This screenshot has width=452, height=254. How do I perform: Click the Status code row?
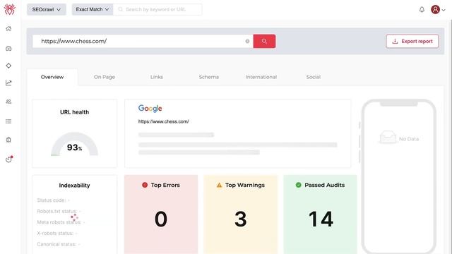tap(54, 200)
